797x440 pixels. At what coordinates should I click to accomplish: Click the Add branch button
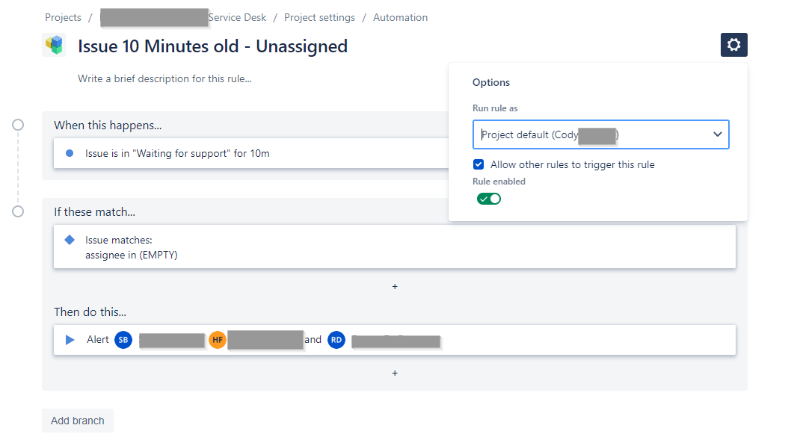pos(77,421)
